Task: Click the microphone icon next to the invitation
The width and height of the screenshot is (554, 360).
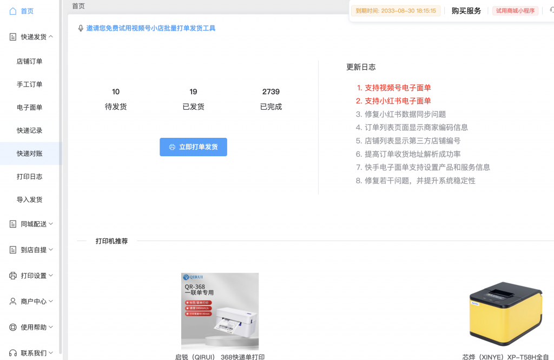Action: point(81,28)
